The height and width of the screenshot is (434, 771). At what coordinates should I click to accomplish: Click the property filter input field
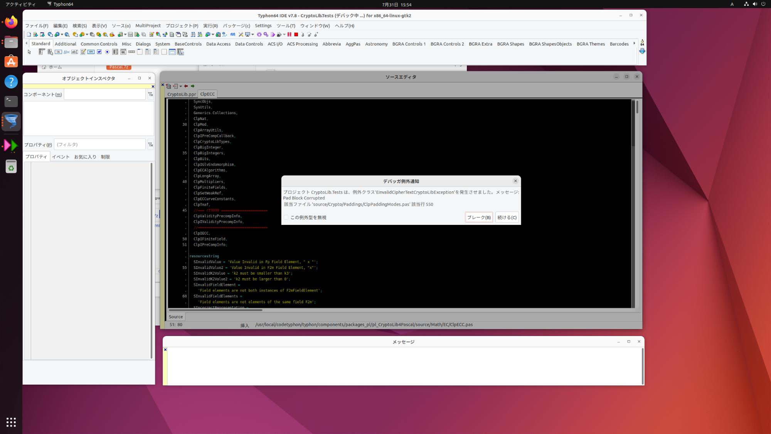(100, 144)
